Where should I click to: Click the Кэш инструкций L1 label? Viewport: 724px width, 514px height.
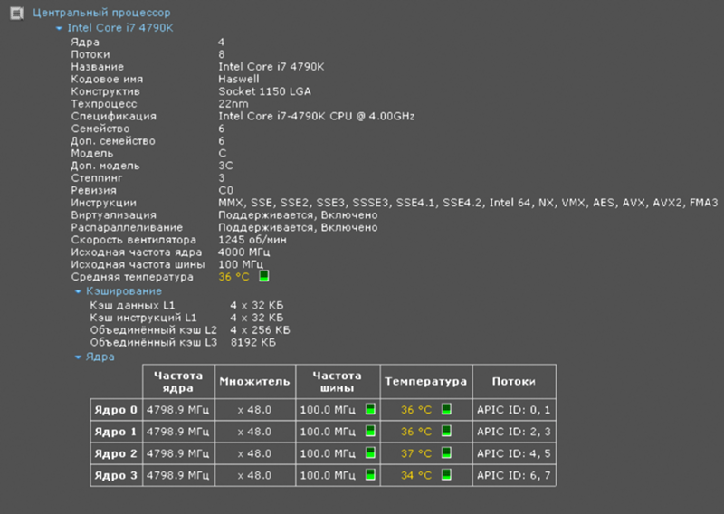[143, 318]
